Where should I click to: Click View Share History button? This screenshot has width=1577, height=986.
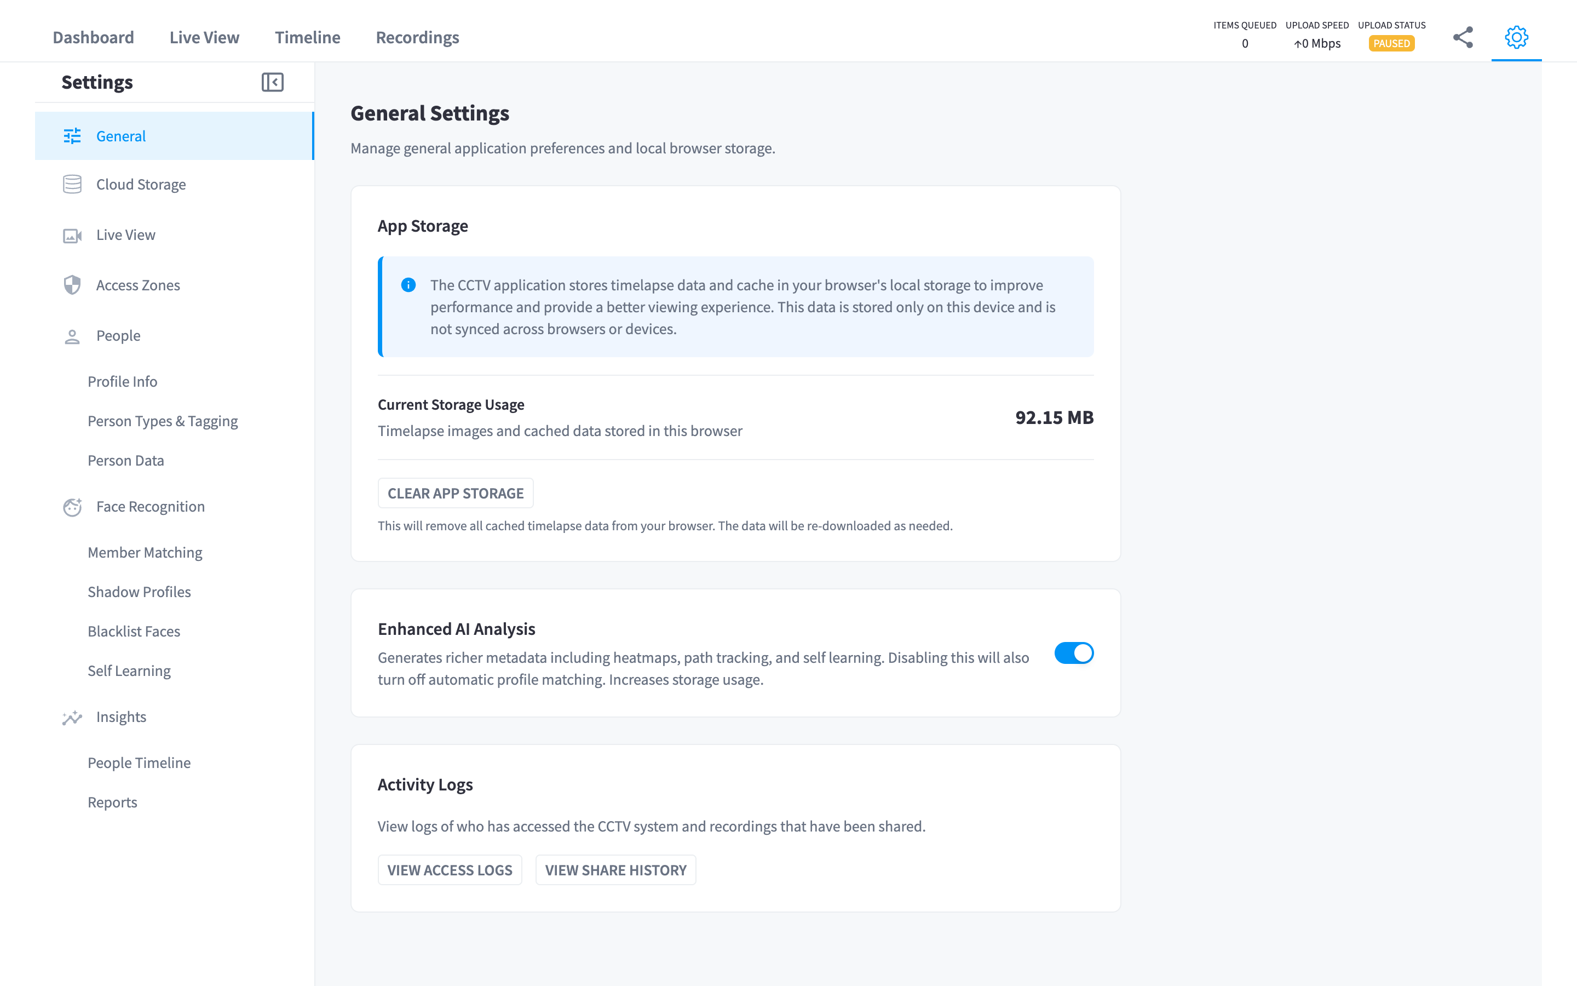pos(616,870)
